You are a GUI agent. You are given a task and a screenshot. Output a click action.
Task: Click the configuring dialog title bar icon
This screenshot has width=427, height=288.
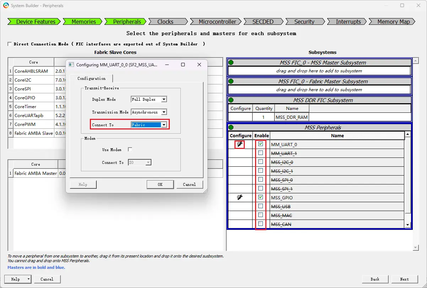71,65
